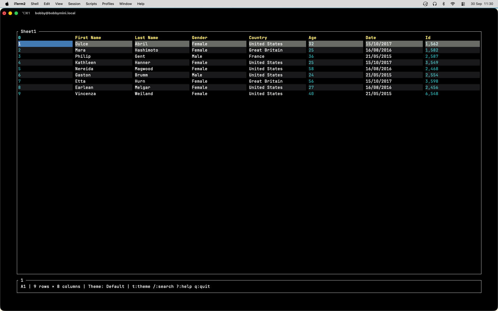Viewport: 498px width, 311px height.
Task: Click the bobby@bobbymini.local tab title
Action: [x=55, y=13]
